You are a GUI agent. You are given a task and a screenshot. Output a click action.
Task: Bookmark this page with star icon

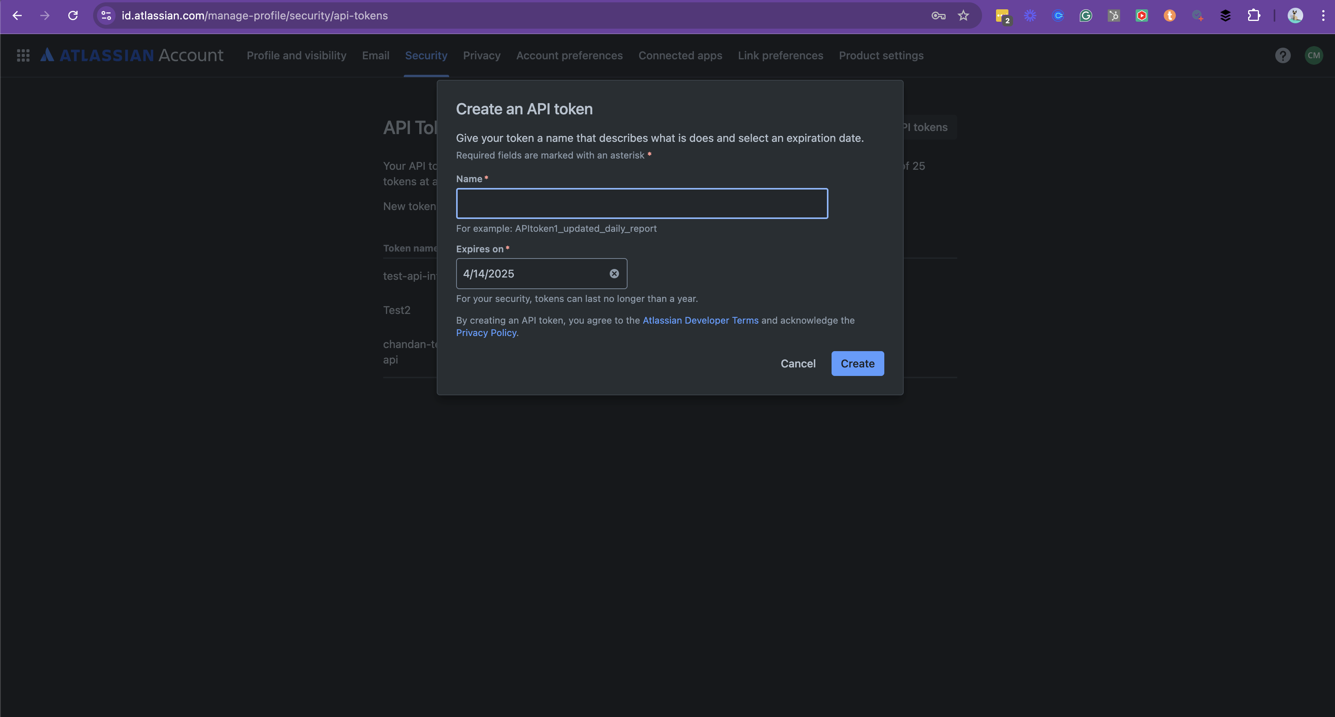point(963,16)
